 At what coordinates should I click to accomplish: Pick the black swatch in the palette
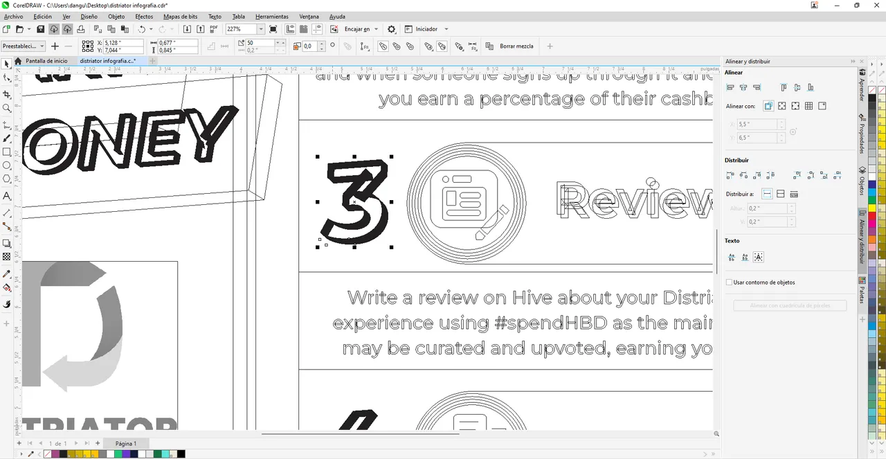pyautogui.click(x=872, y=98)
